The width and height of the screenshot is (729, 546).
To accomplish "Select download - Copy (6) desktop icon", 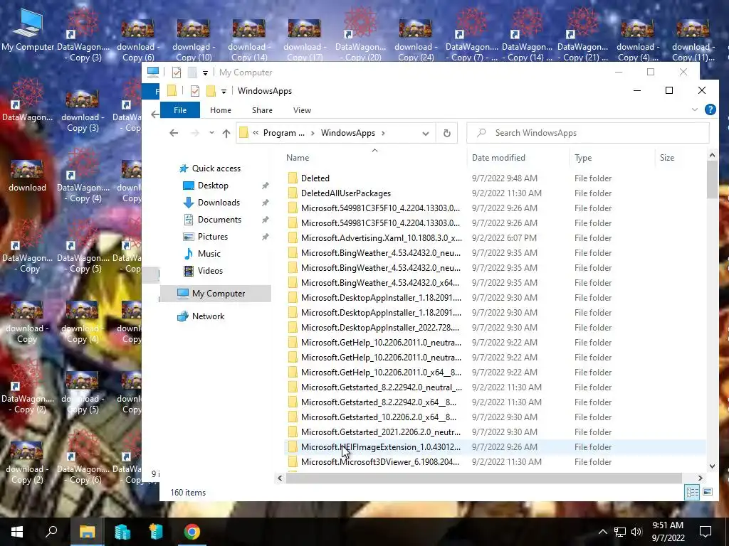I will 137,40.
